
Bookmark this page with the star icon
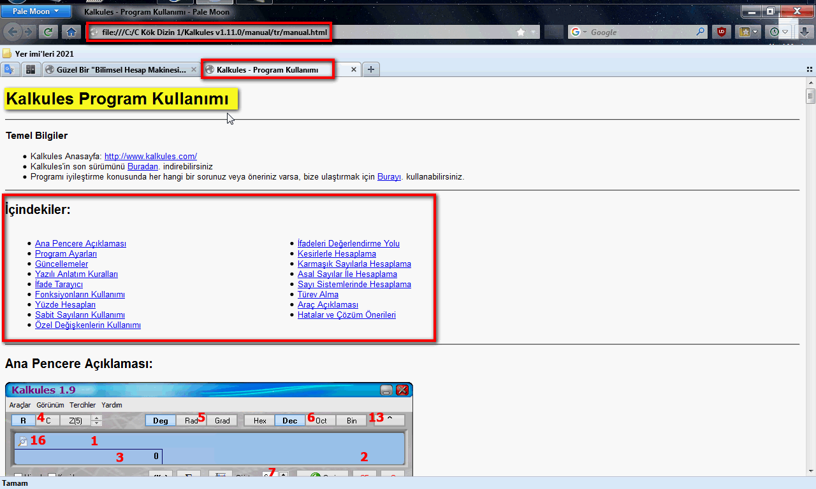coord(521,32)
